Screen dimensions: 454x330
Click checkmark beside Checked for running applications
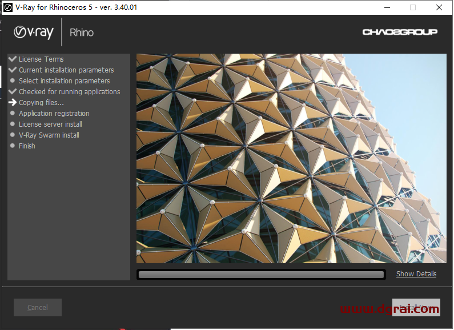pos(13,91)
